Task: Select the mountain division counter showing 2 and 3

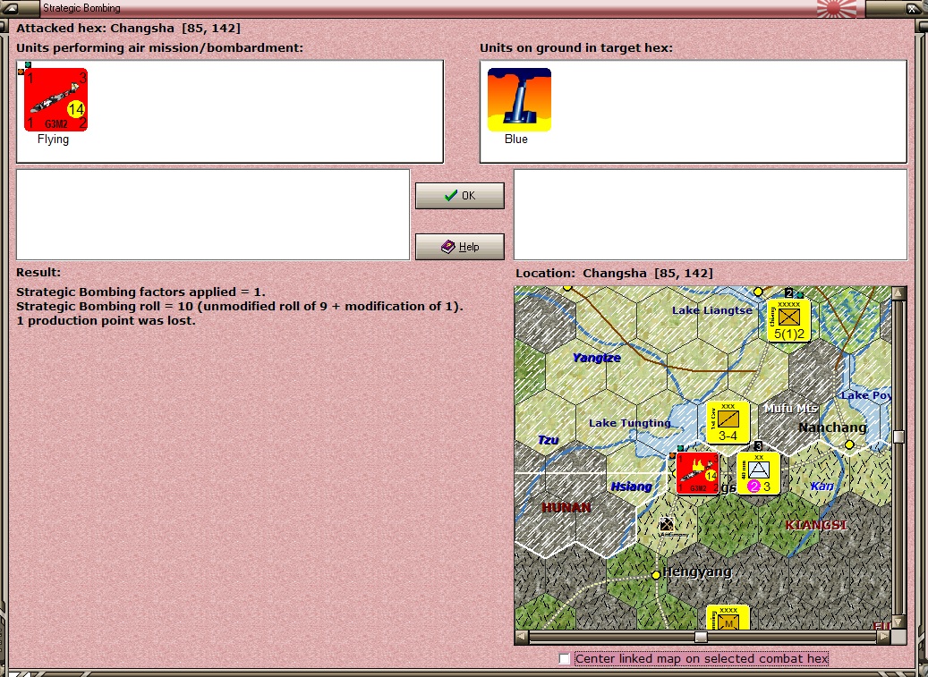Action: 759,474
